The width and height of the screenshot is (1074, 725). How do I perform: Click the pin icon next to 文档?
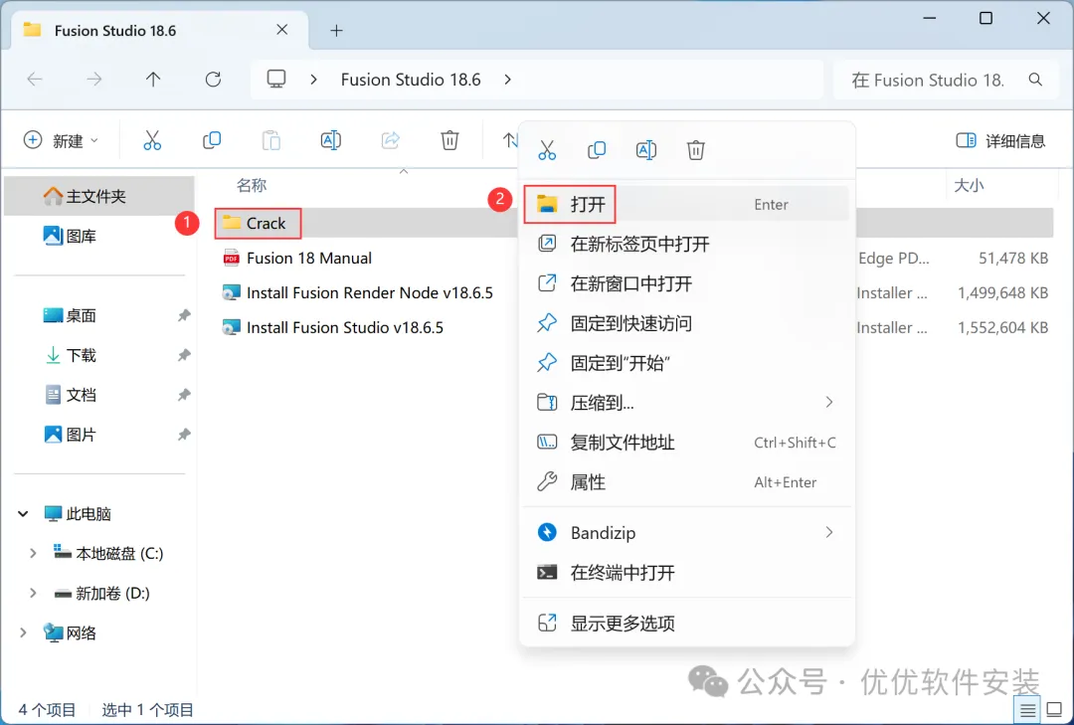click(x=184, y=395)
